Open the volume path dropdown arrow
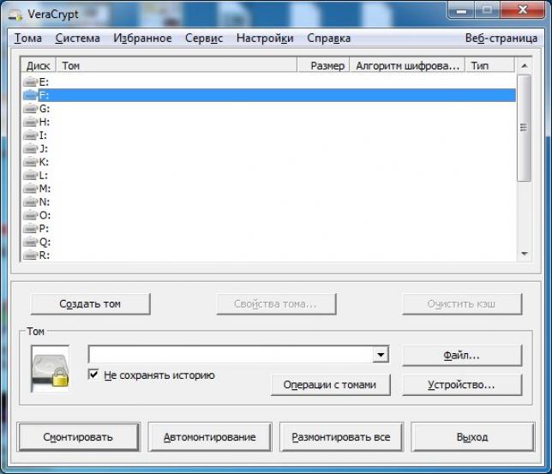 point(381,354)
